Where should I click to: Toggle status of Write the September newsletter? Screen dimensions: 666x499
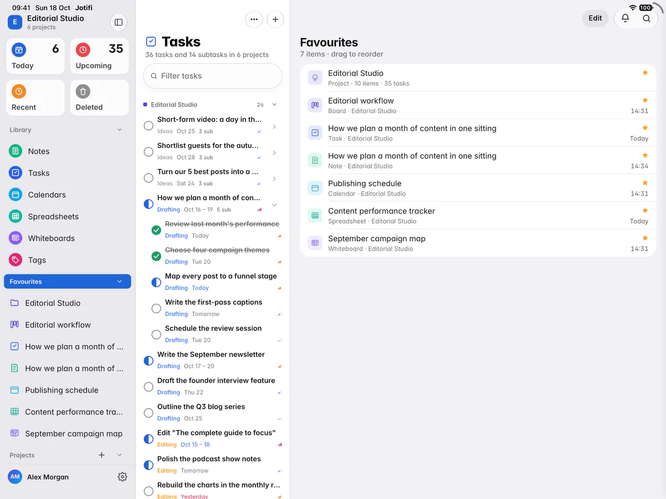[x=149, y=361]
